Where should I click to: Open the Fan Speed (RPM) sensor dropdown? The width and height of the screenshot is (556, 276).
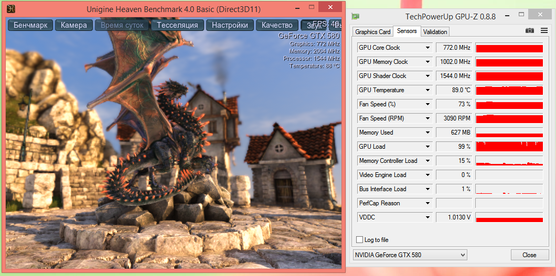click(427, 118)
